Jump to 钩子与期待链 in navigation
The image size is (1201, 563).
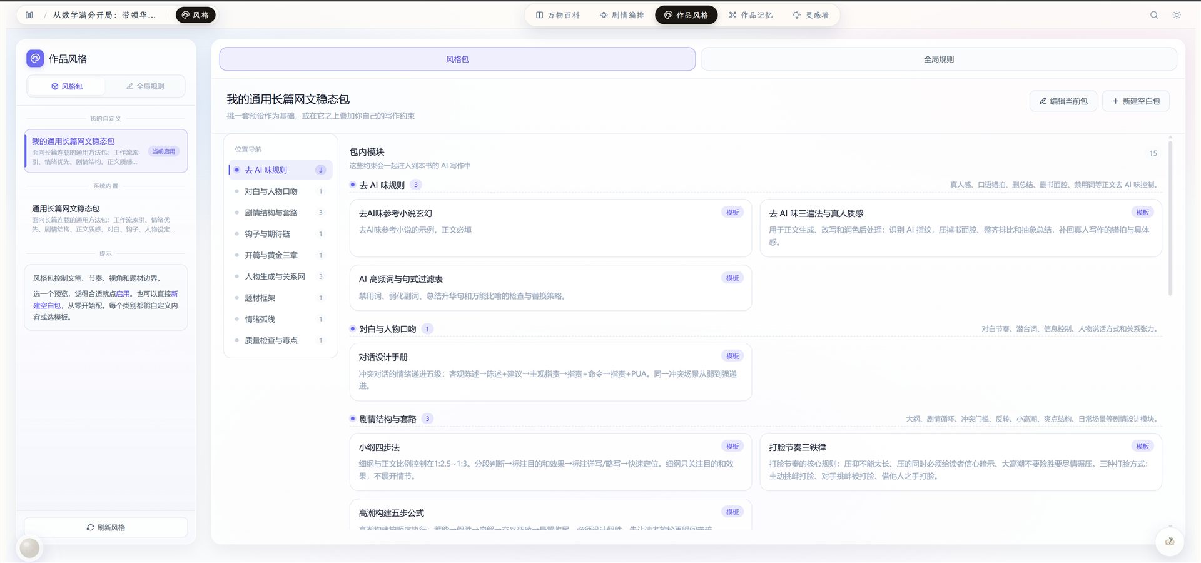pos(280,234)
